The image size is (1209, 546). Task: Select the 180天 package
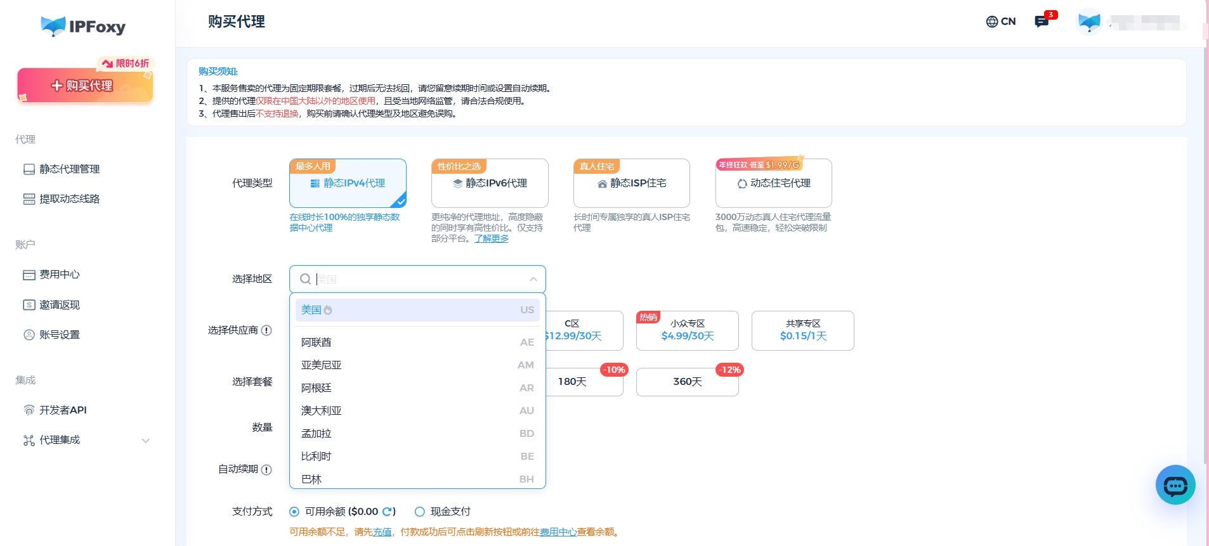click(584, 382)
